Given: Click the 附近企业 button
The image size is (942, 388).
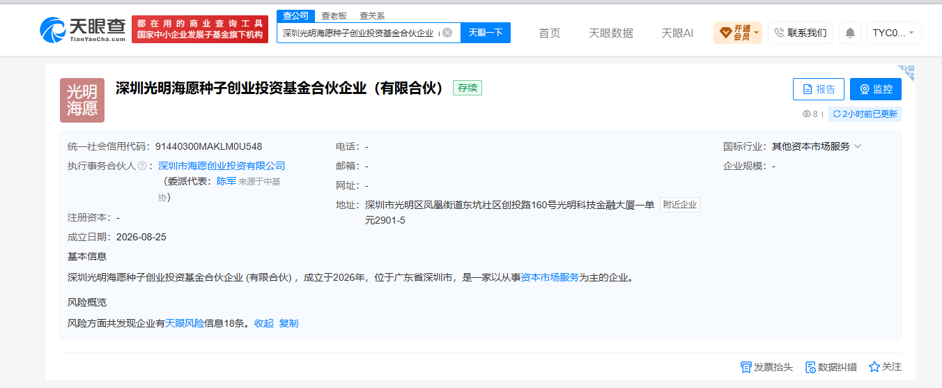Looking at the screenshot, I should pyautogui.click(x=680, y=205).
